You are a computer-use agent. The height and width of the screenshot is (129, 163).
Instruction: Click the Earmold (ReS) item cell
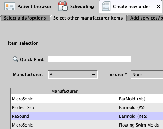[140, 116]
